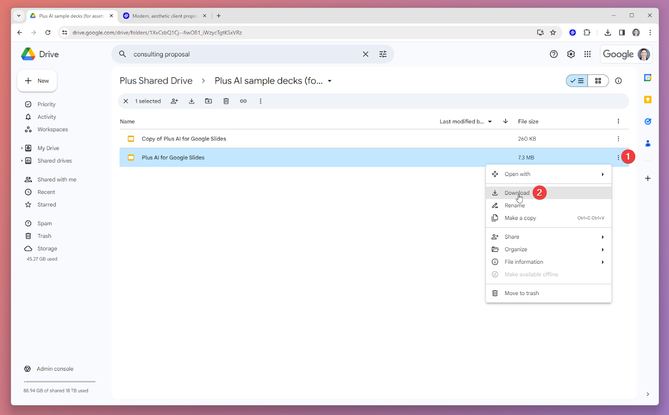Screen dimensions: 669x415
Task: Open Activity in sidebar
Action: [x=47, y=117]
